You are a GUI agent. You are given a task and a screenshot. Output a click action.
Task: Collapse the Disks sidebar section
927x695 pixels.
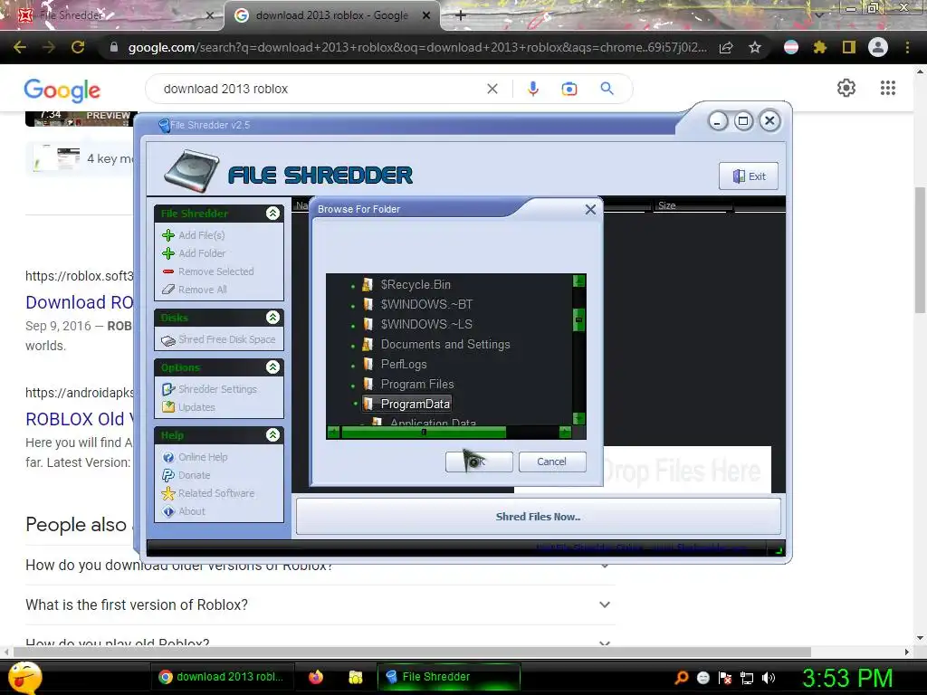272,318
